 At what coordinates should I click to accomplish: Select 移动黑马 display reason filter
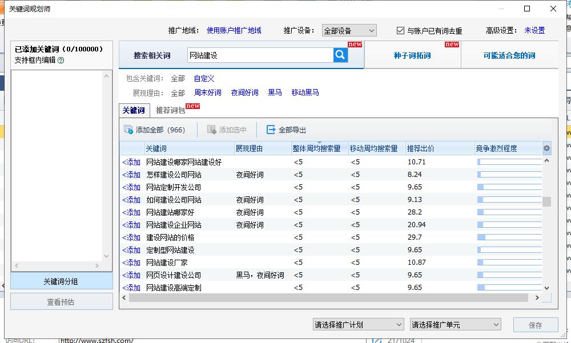pos(305,92)
